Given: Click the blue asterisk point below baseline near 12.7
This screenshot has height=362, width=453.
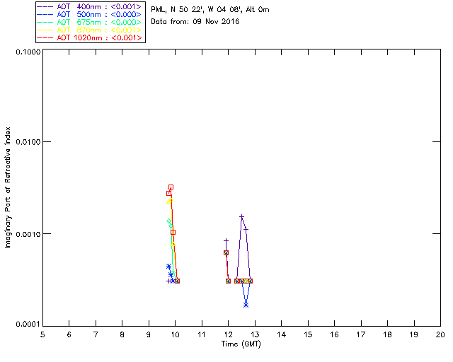Looking at the screenshot, I should (x=246, y=305).
